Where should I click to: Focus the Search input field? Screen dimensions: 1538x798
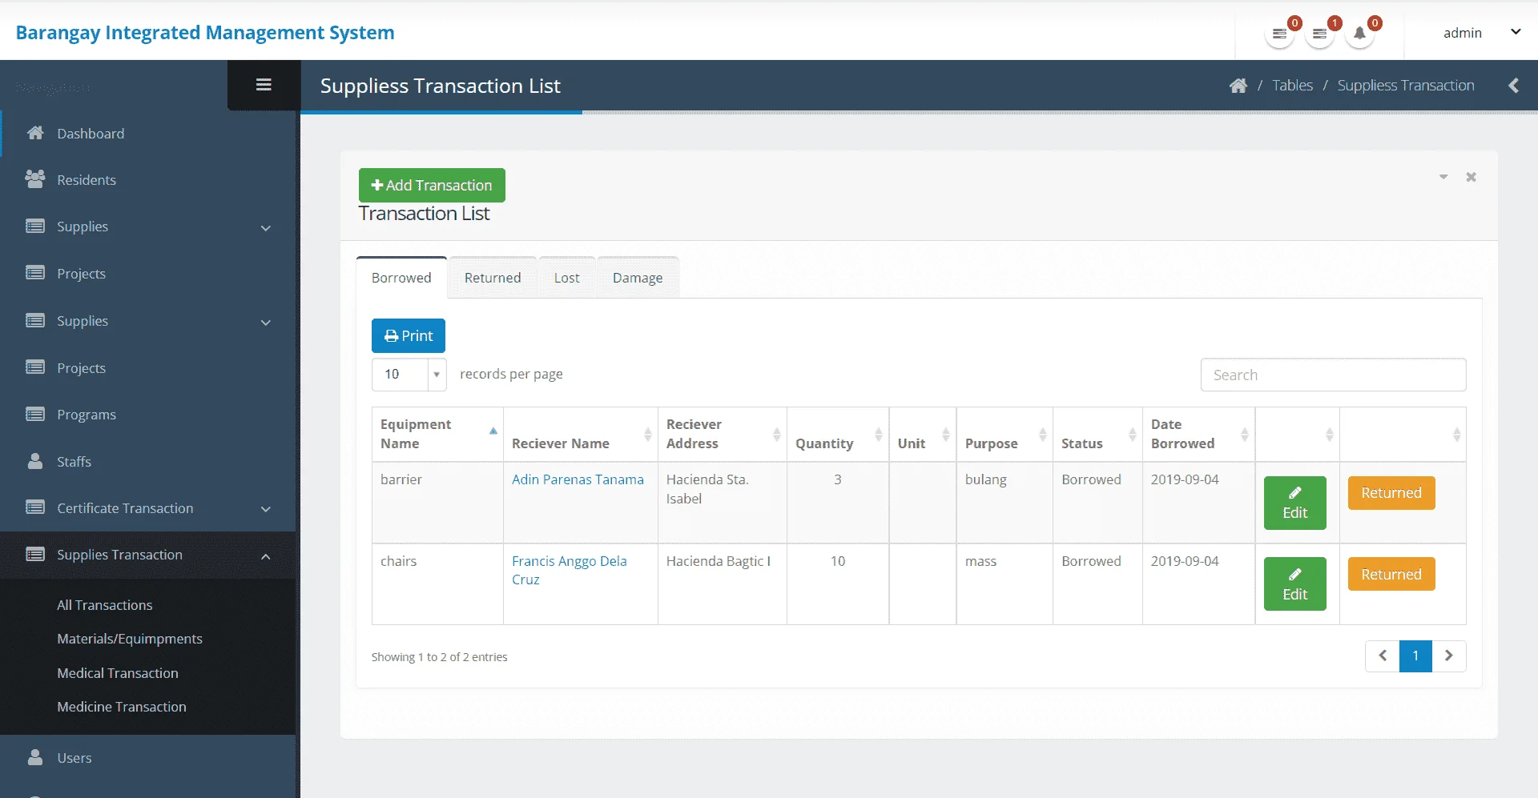pyautogui.click(x=1333, y=375)
